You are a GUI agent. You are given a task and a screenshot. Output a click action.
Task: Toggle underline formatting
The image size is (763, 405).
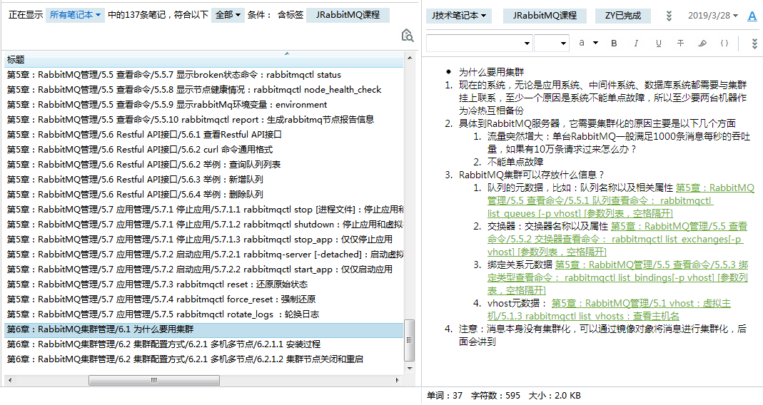click(658, 43)
